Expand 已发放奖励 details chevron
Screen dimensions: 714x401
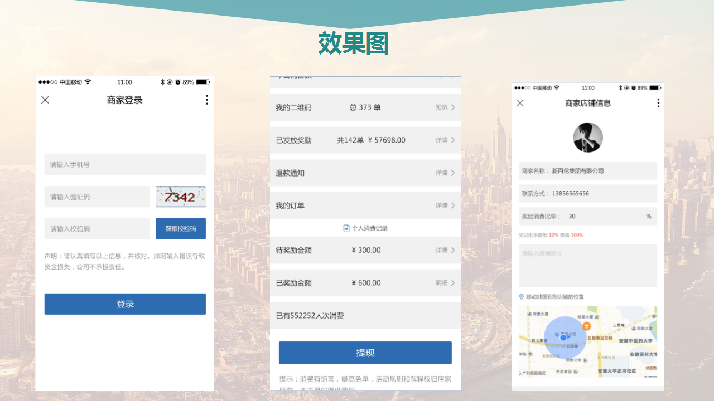pos(453,140)
